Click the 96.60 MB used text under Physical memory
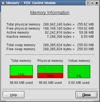100x102 pixels. pyautogui.click(x=50, y=83)
